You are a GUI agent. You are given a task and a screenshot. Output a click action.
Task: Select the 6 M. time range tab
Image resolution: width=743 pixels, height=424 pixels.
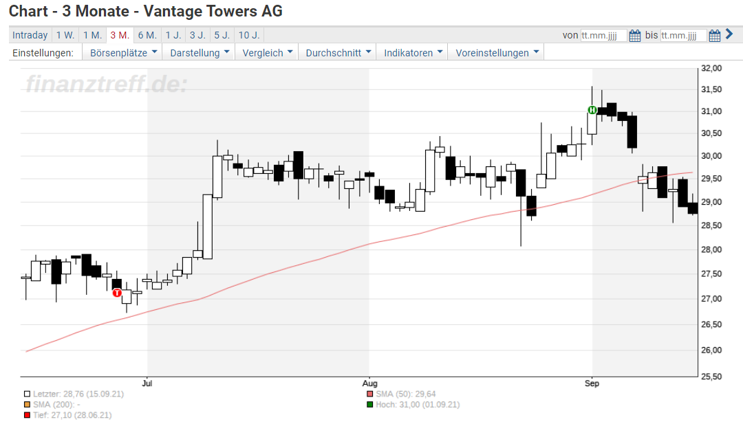point(147,35)
